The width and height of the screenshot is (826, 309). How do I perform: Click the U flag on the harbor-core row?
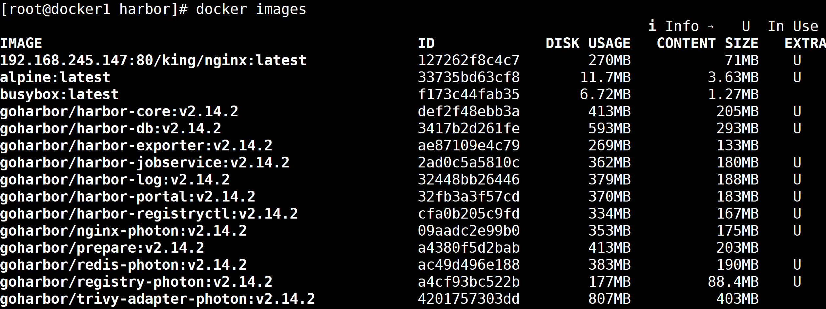(x=797, y=111)
